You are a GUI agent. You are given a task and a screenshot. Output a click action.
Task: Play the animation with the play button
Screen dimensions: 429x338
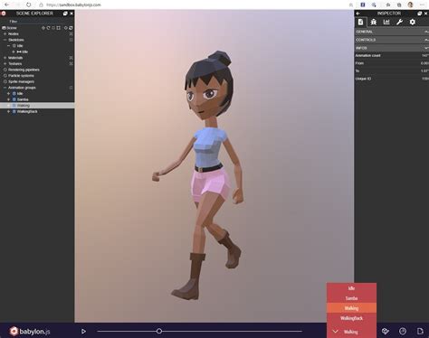click(x=83, y=332)
